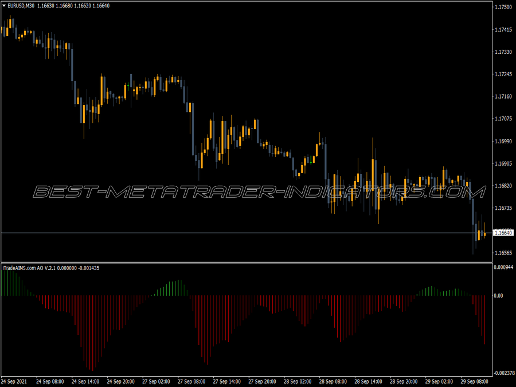Screen dimensions: 516x387
Task: Click the -0.002378 indicator scale value
Action: tap(503, 373)
